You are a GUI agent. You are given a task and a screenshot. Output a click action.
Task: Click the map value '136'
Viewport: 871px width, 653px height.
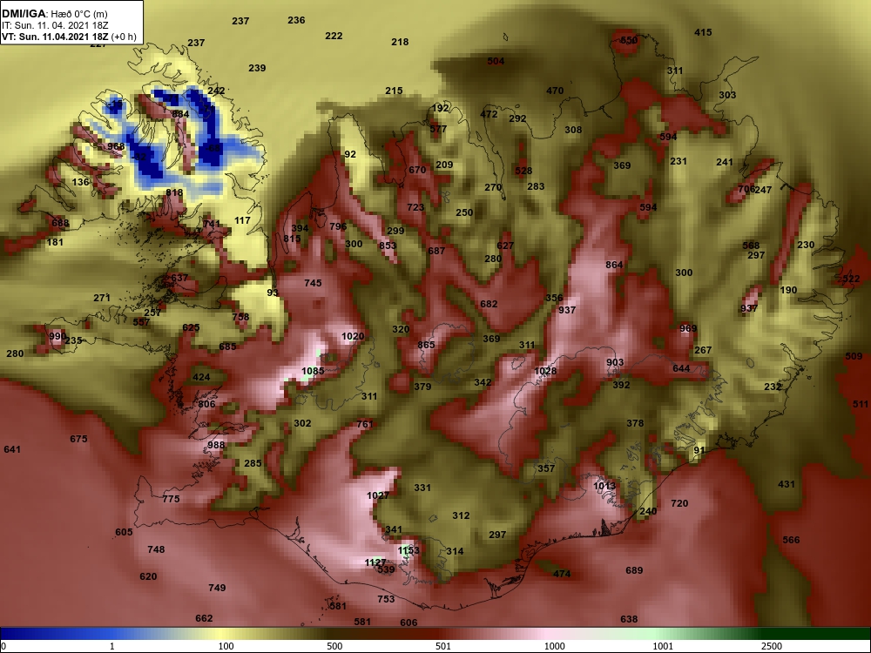80,182
